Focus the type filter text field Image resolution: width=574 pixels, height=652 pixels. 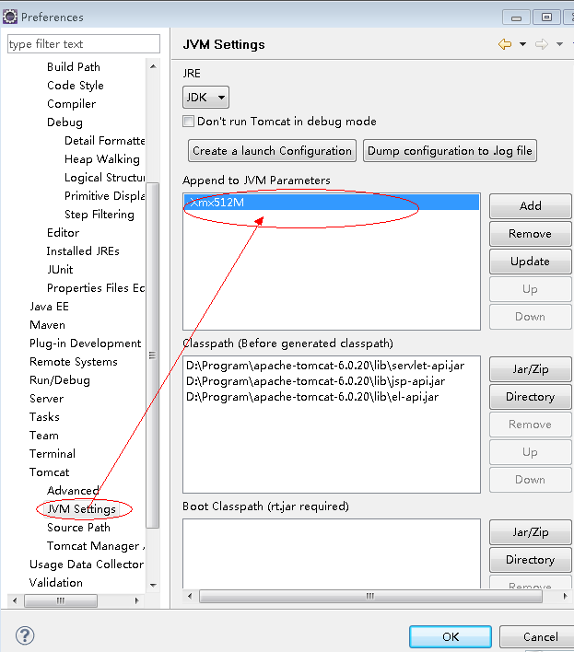pos(84,43)
